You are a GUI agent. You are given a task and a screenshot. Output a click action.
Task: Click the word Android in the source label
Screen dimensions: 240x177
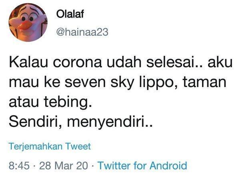click(x=168, y=165)
